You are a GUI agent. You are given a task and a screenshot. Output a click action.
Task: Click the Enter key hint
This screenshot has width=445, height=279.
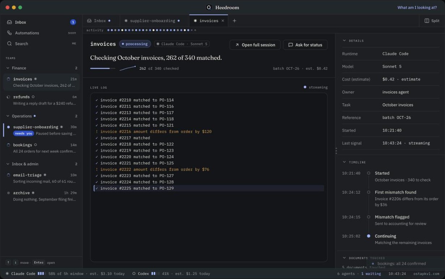(x=39, y=263)
